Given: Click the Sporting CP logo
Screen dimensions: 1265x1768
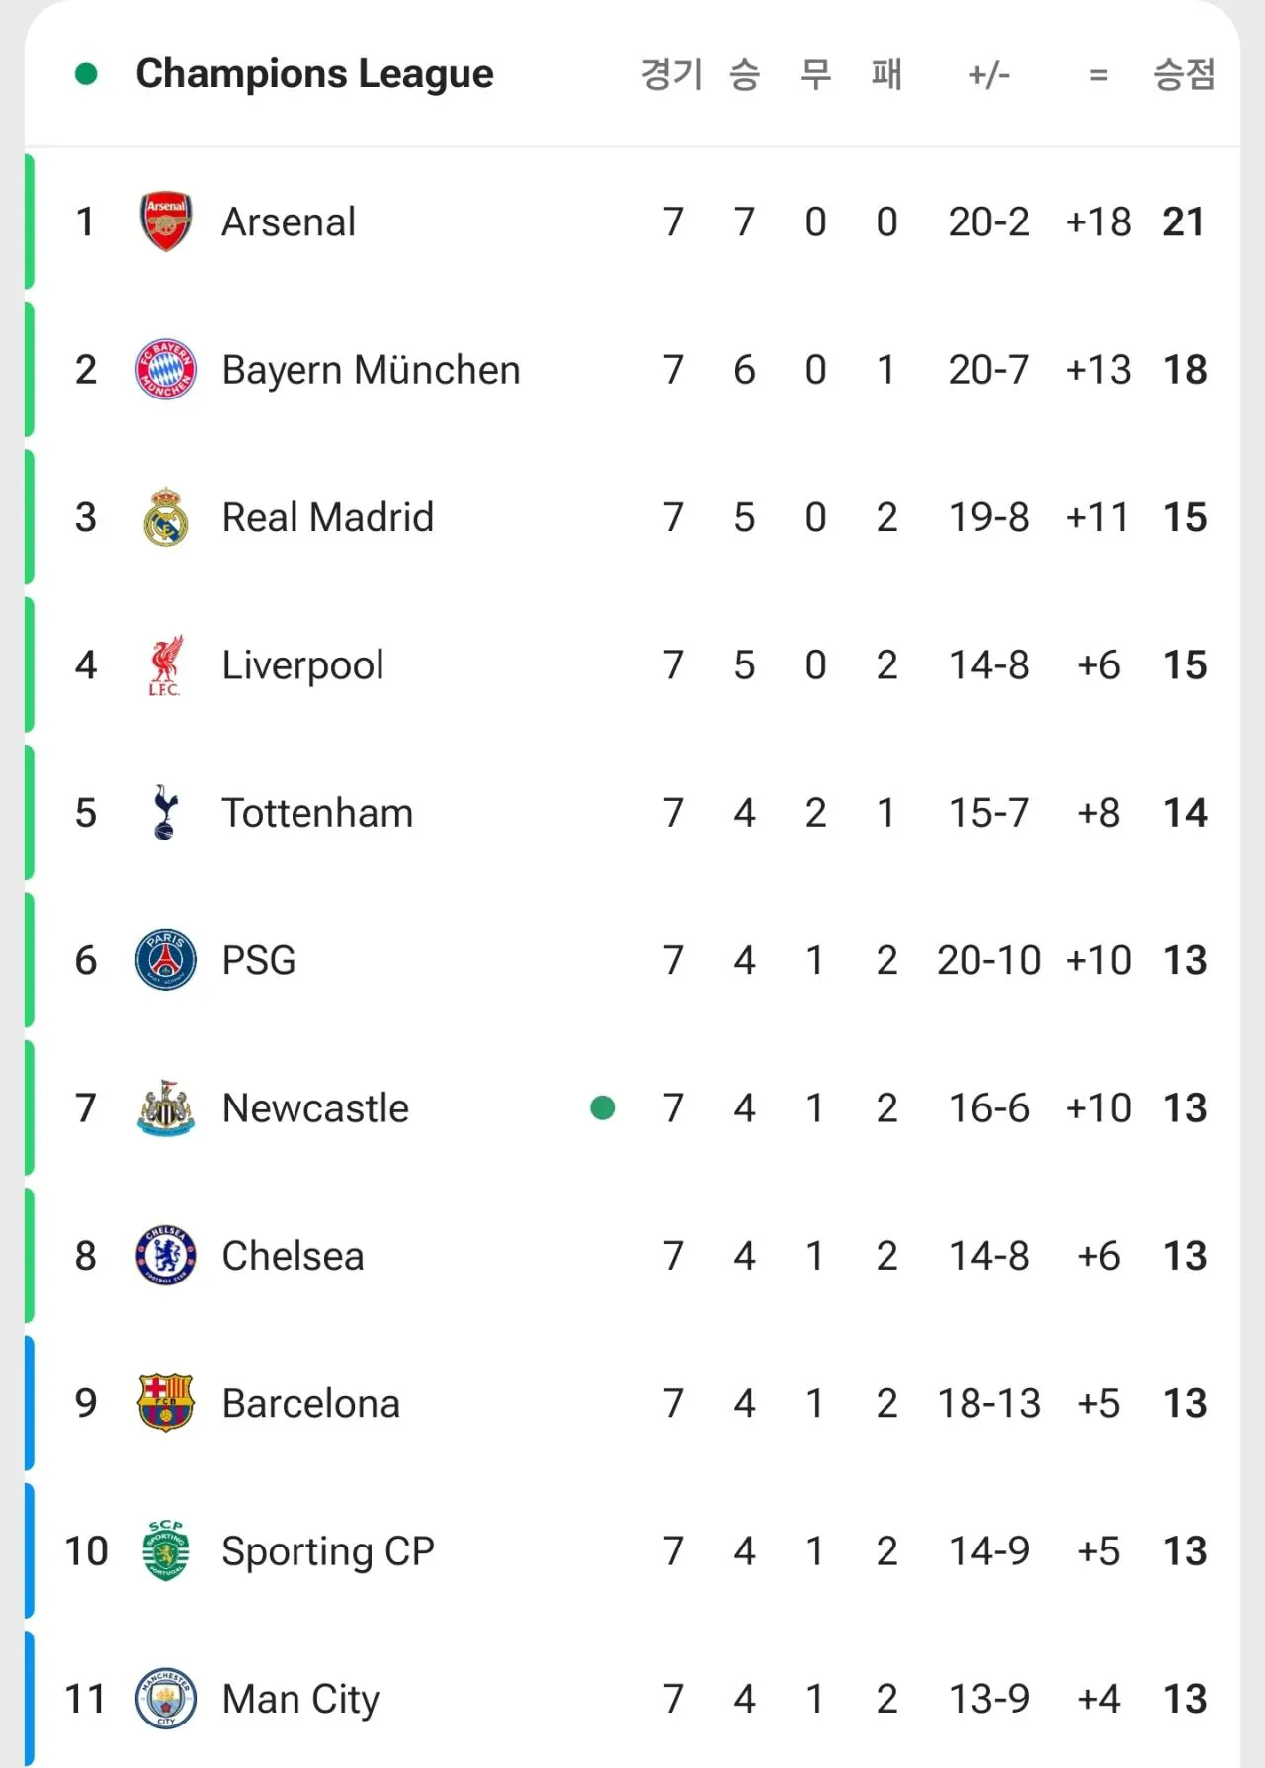Looking at the screenshot, I should coord(165,1550).
